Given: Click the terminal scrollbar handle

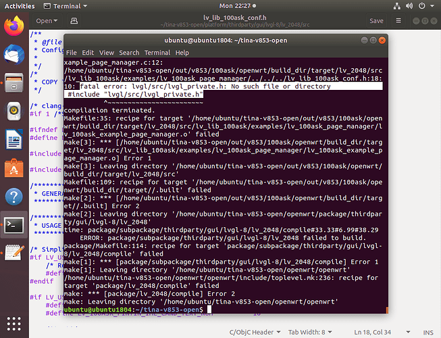Looking at the screenshot, I should [387, 310].
